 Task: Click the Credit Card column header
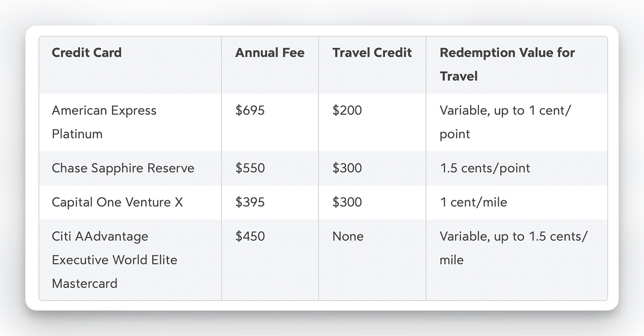tap(87, 53)
